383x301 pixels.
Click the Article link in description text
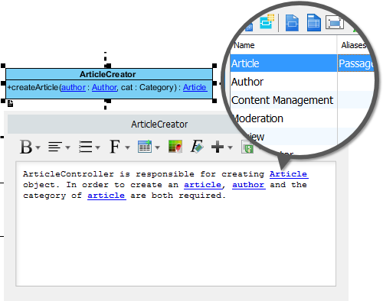(x=289, y=174)
